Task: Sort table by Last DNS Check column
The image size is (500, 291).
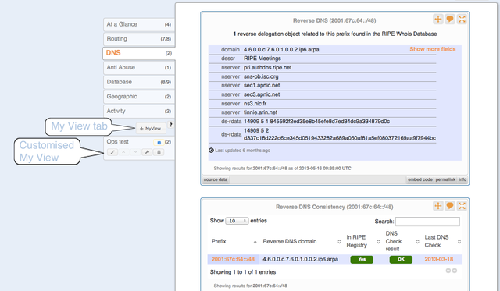Action: click(442, 241)
